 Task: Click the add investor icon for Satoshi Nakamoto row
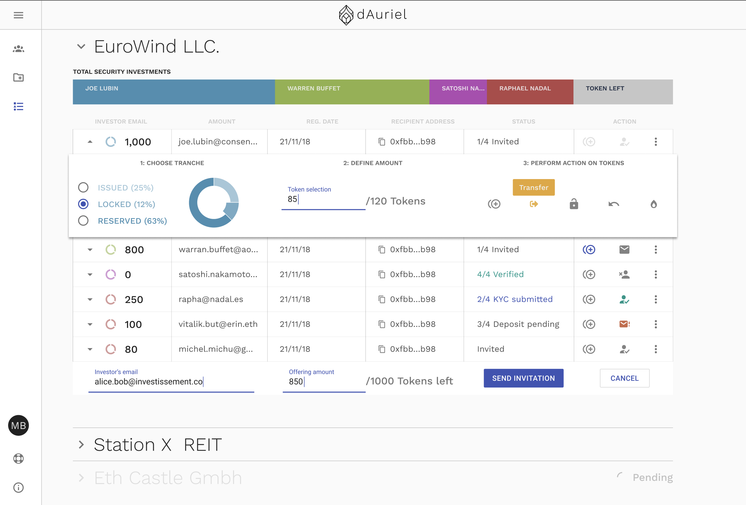coord(590,274)
